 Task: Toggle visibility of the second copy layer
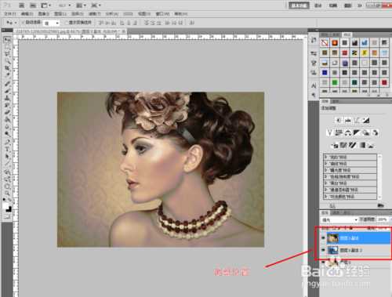click(323, 250)
